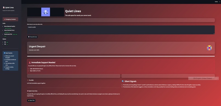Click the Transmit Lines button
Image resolution: width=221 pixels, height=106 pixels.
tap(32, 37)
